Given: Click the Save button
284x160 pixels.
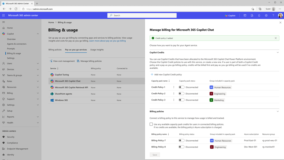Looking at the screenshot, I should point(155,155).
